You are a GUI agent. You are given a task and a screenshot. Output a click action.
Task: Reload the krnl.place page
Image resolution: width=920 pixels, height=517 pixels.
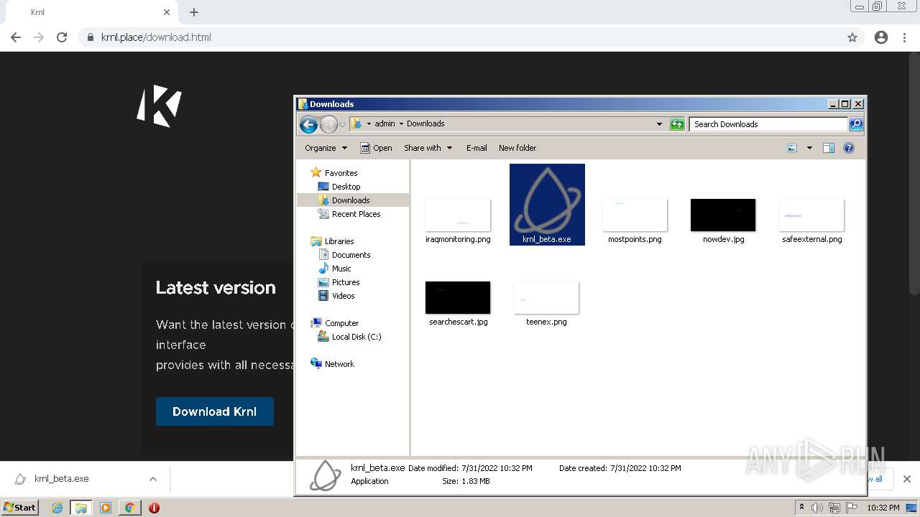click(62, 37)
